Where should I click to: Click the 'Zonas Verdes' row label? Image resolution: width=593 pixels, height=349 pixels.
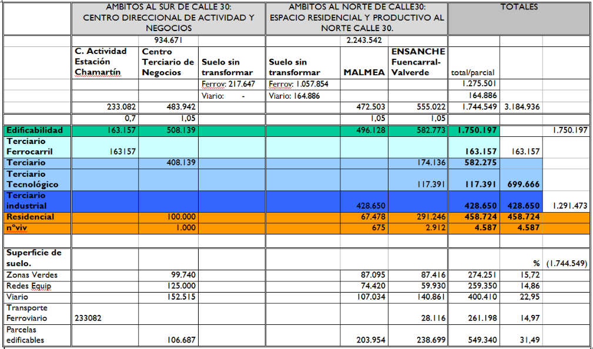pyautogui.click(x=32, y=275)
